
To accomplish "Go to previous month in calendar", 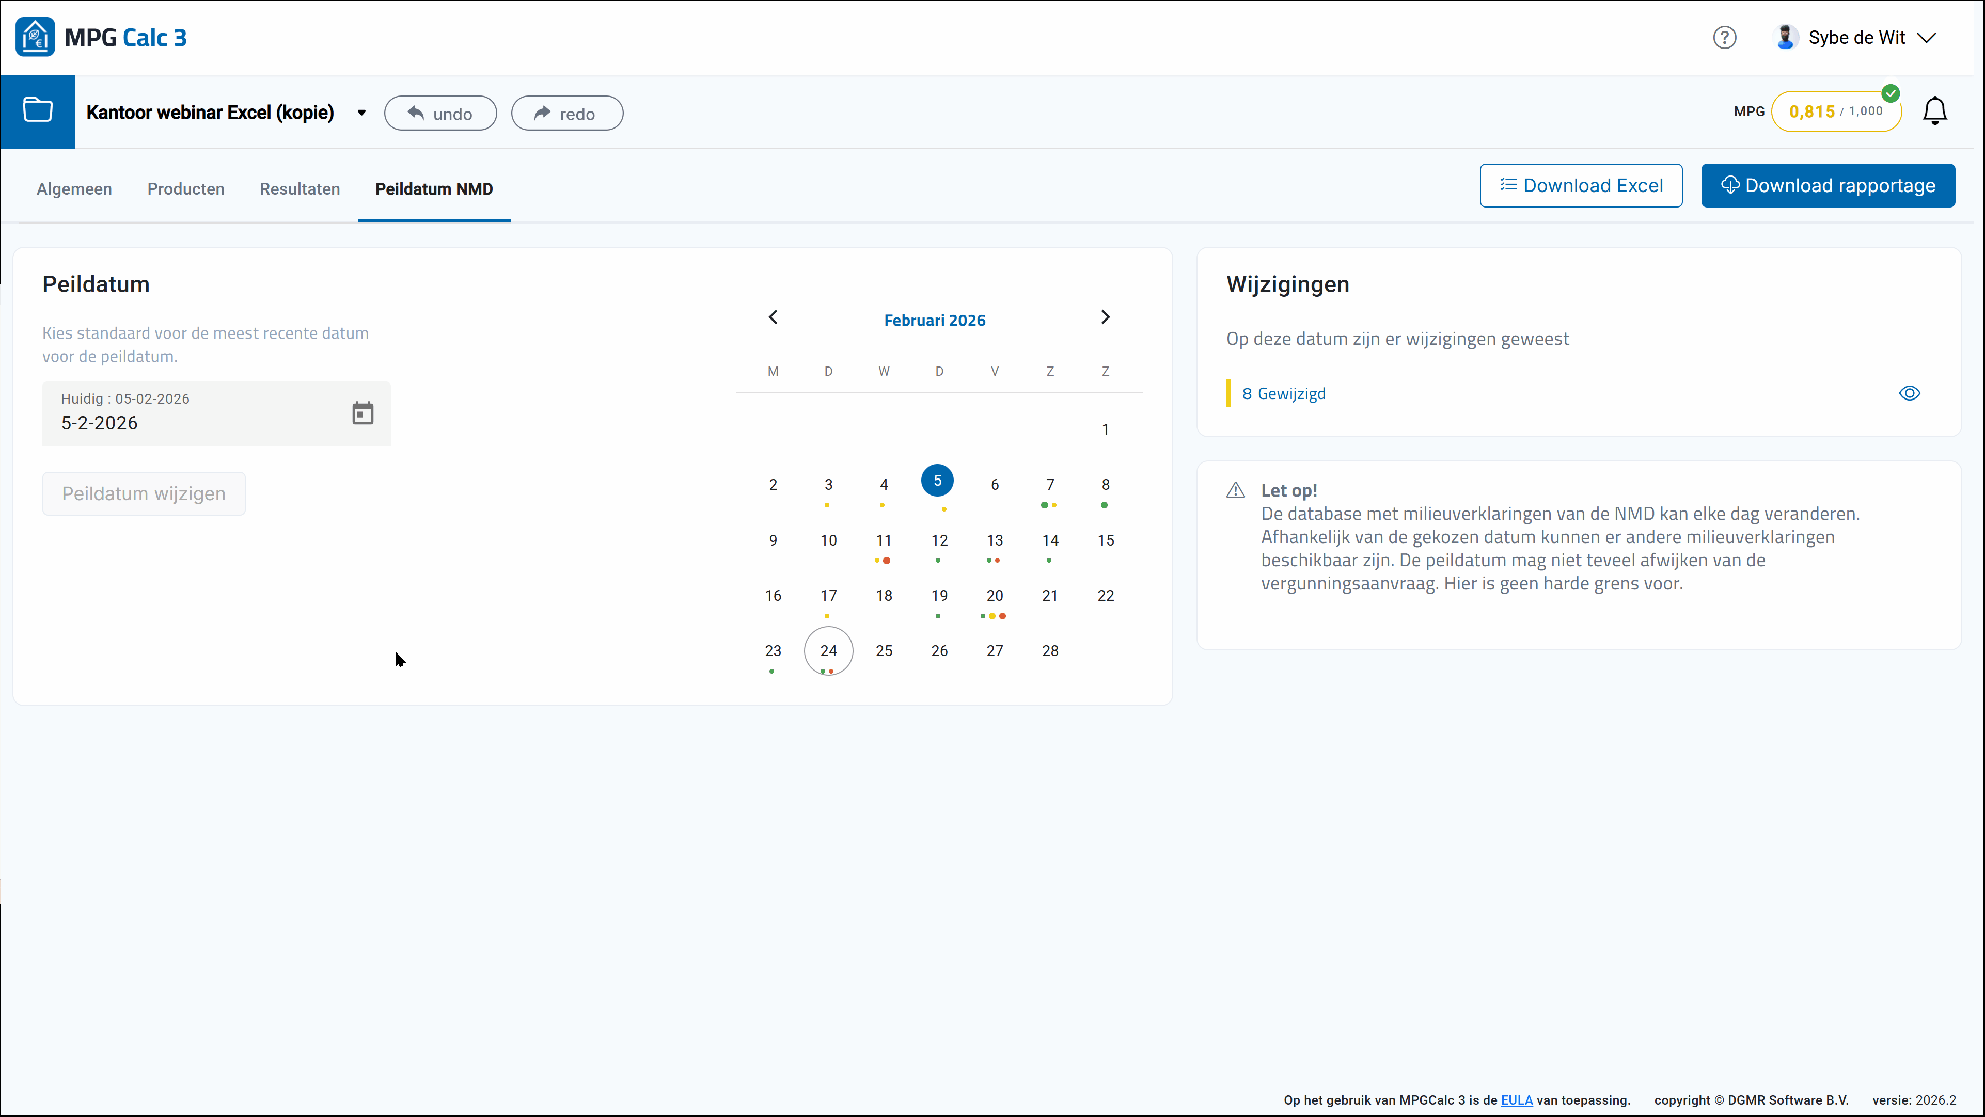I will pos(773,317).
